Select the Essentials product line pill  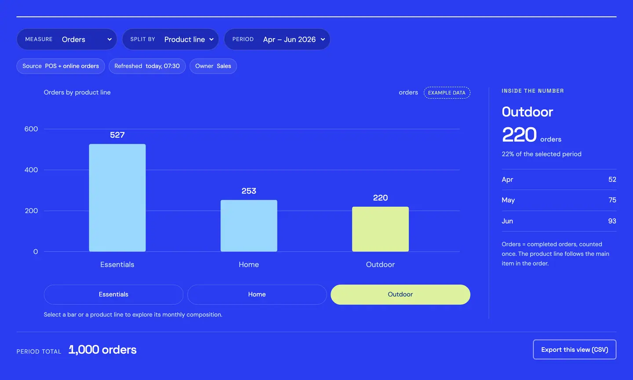pyautogui.click(x=113, y=295)
